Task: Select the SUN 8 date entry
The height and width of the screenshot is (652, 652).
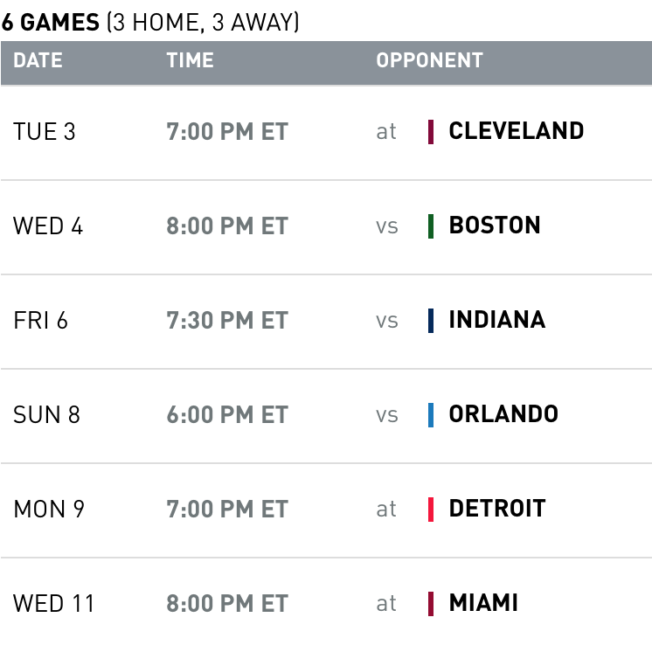Action: [46, 415]
